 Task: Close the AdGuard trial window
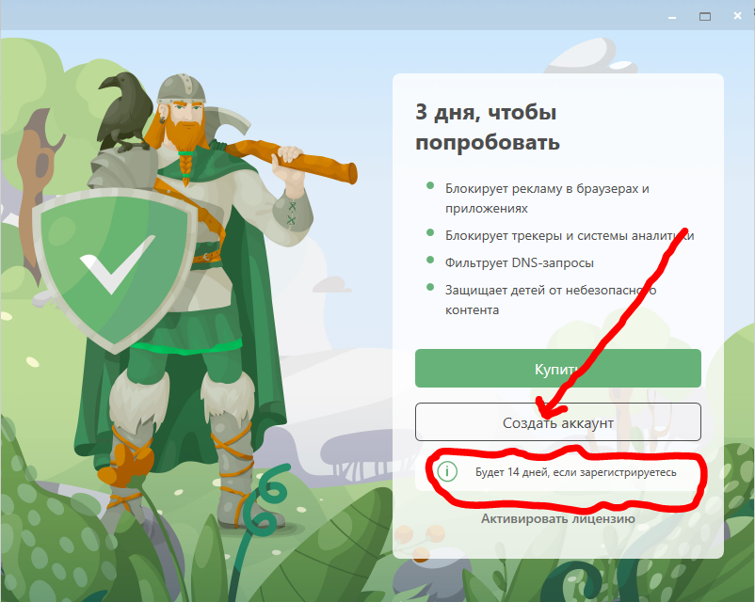(737, 16)
